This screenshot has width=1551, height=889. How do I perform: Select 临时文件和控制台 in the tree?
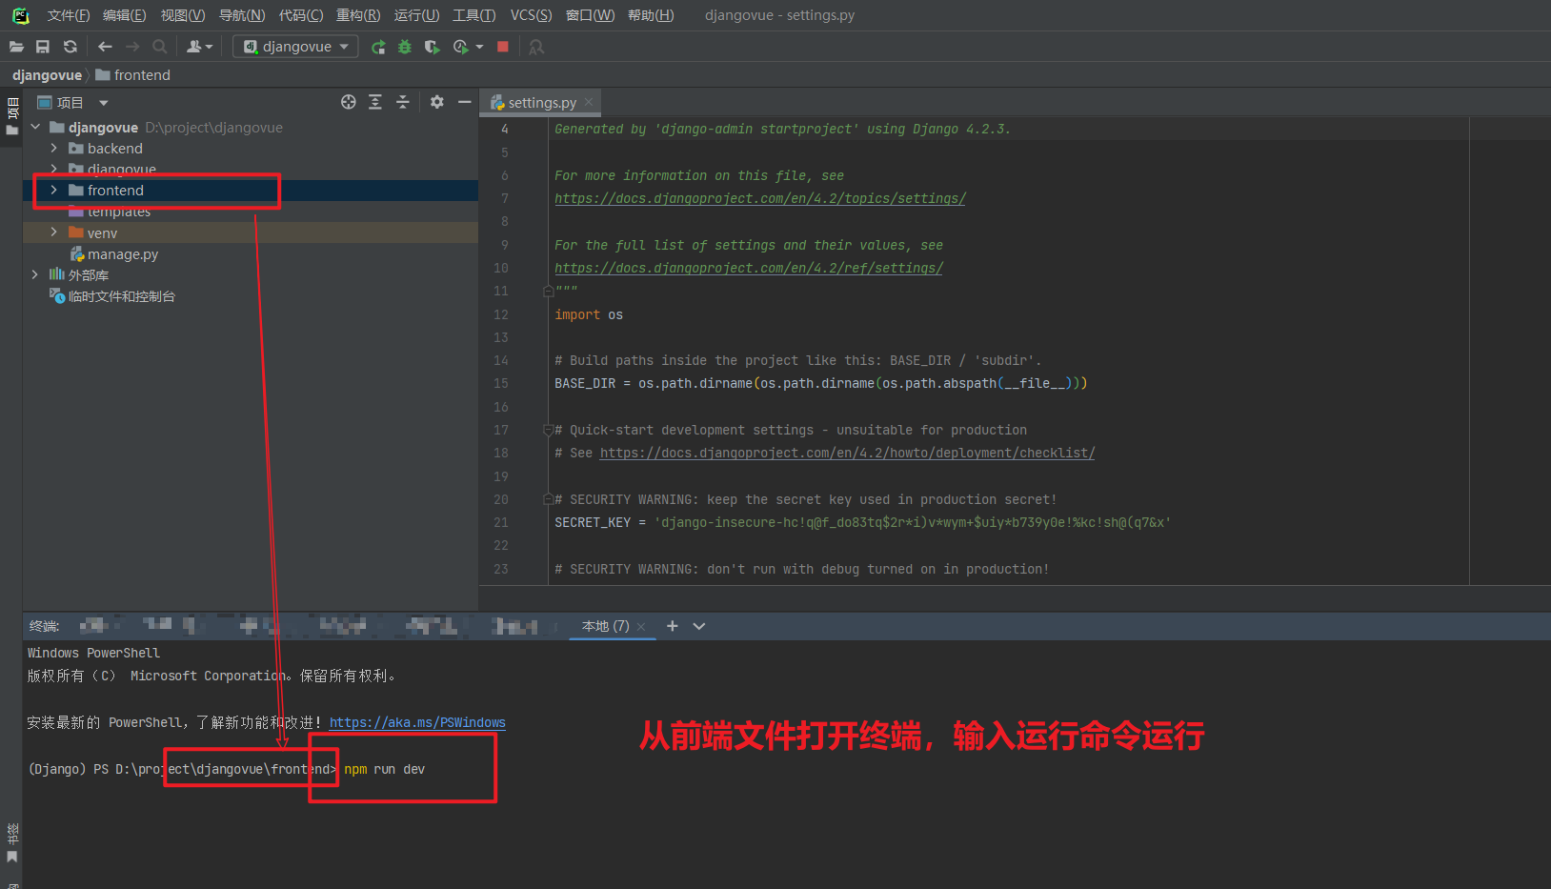pyautogui.click(x=251, y=296)
